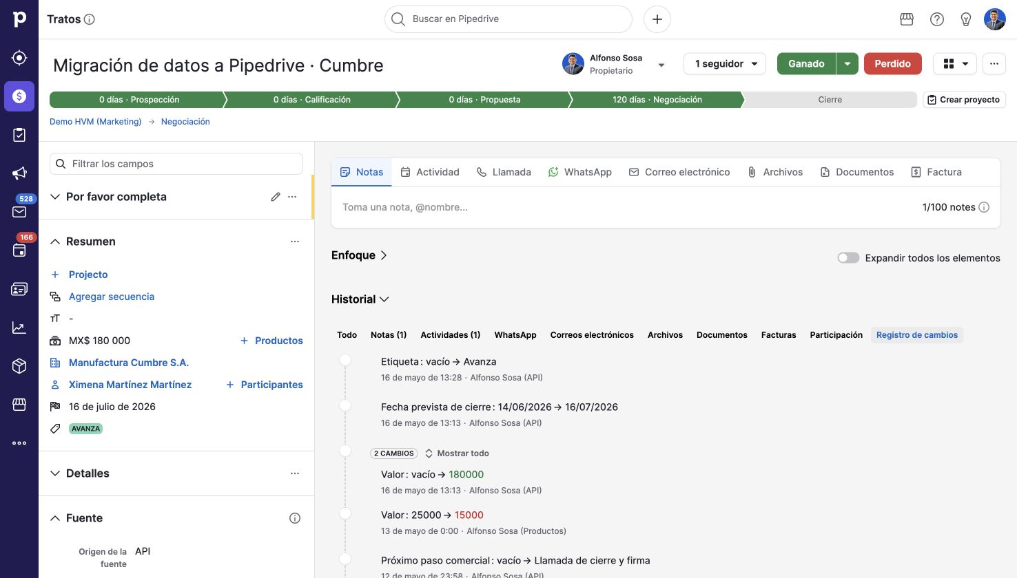The image size is (1017, 578).
Task: Select Notas (1) history filter
Action: tap(389, 335)
